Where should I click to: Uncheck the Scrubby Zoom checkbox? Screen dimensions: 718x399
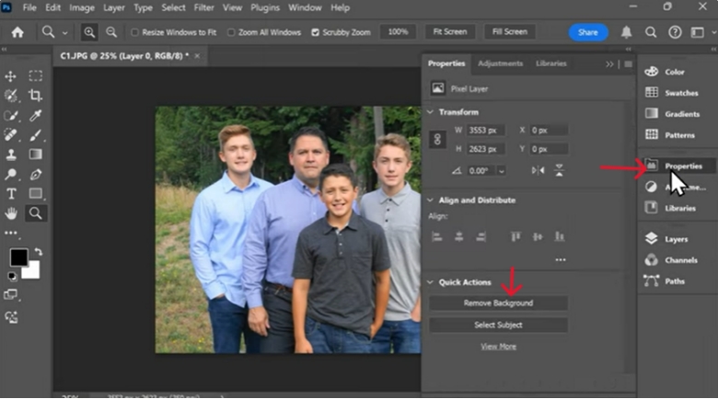316,32
